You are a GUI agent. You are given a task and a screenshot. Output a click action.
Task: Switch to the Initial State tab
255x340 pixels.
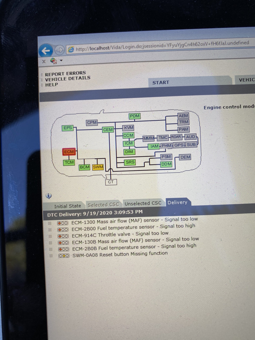point(68,206)
